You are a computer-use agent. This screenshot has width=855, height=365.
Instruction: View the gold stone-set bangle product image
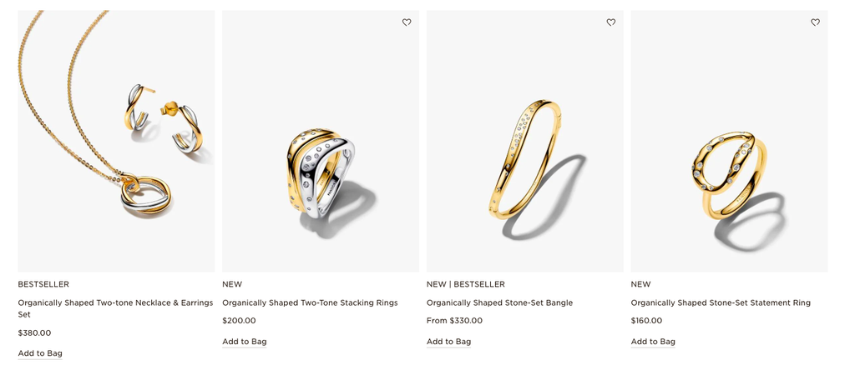click(x=525, y=141)
